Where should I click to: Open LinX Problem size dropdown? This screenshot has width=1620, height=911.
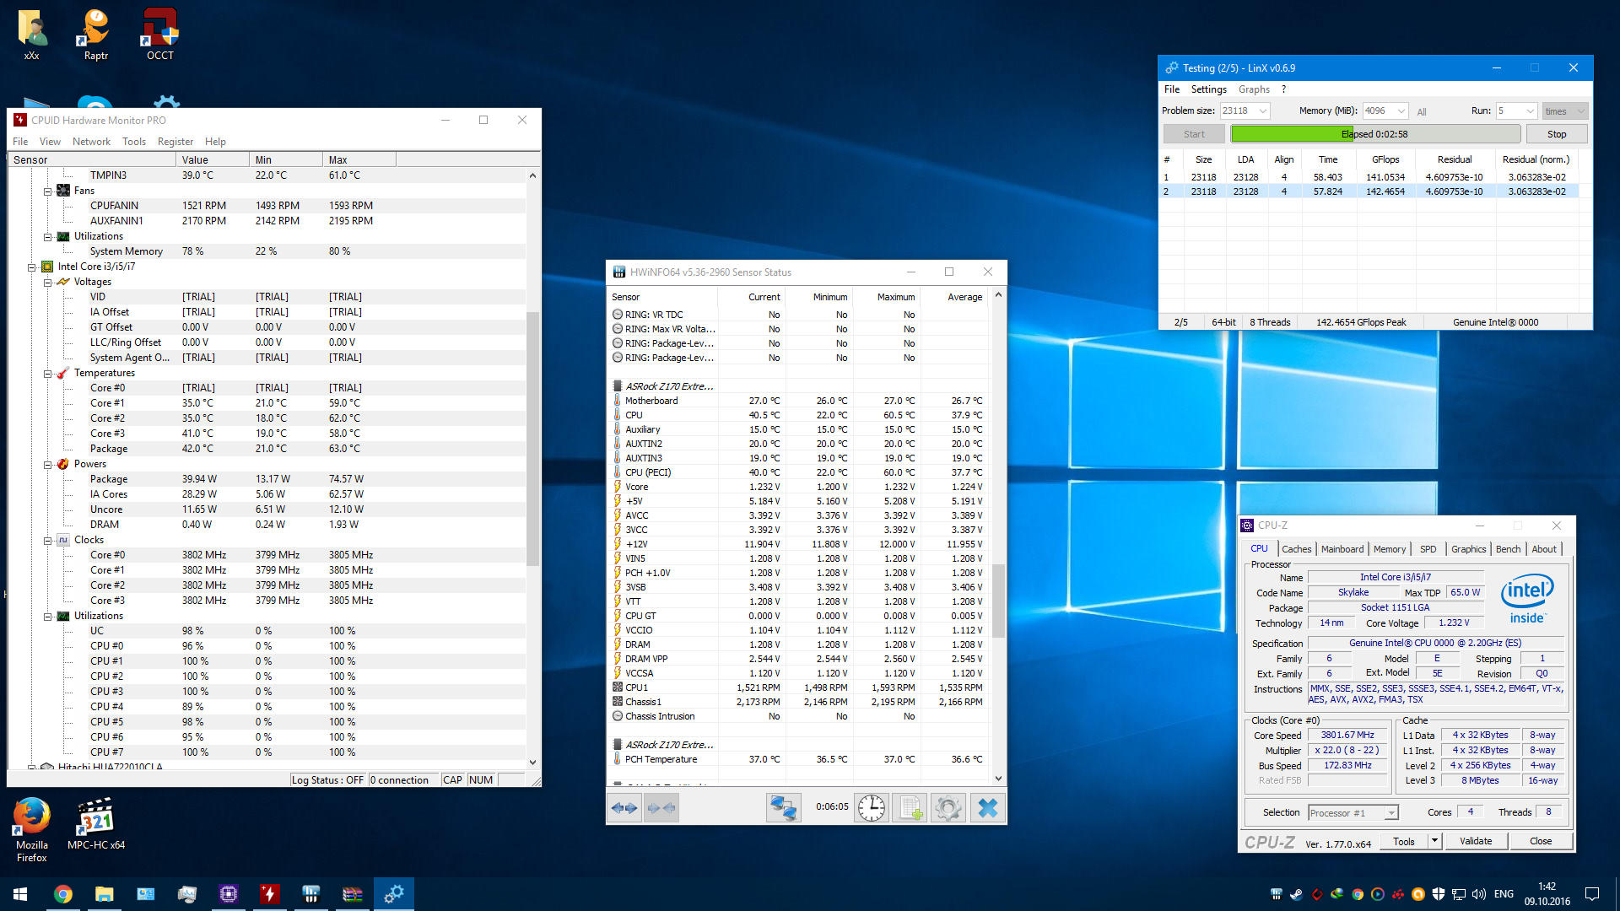coord(1263,111)
